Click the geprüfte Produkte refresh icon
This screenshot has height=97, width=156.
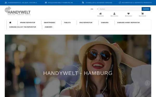coord(120,3)
